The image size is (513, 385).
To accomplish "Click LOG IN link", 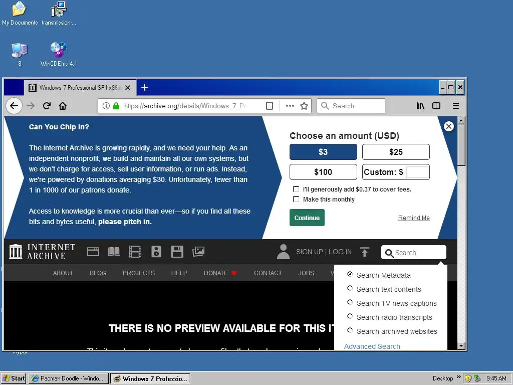I will [340, 252].
